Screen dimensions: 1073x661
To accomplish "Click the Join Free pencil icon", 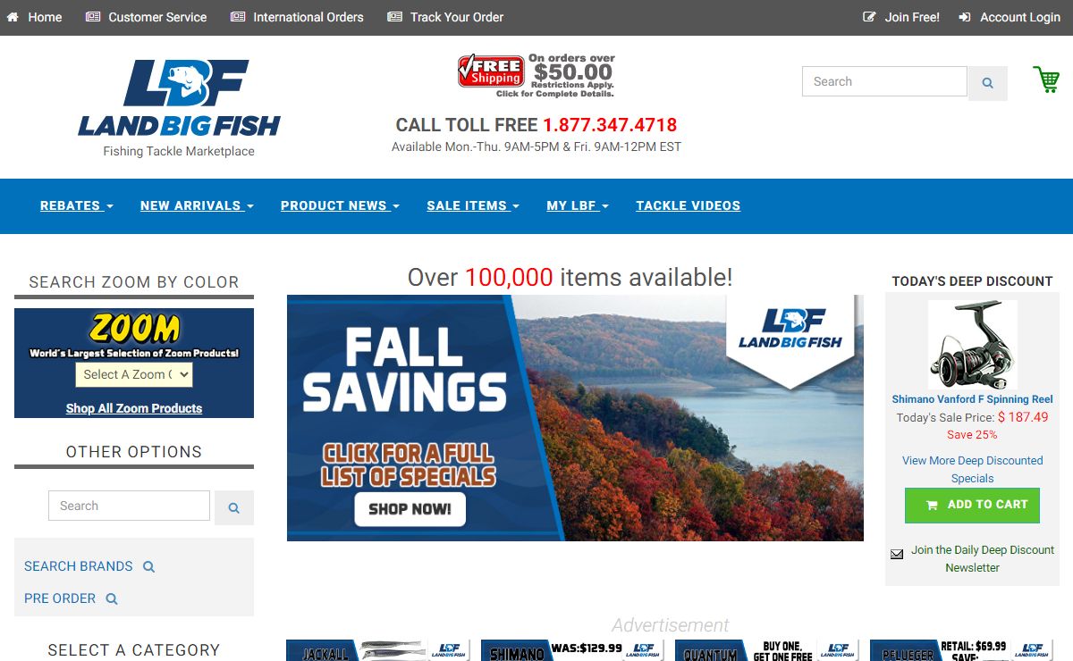I will click(x=869, y=17).
